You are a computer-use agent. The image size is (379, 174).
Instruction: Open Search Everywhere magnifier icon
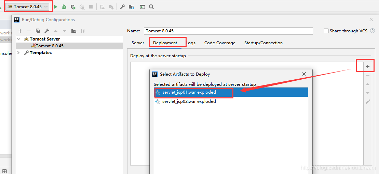coord(151,7)
